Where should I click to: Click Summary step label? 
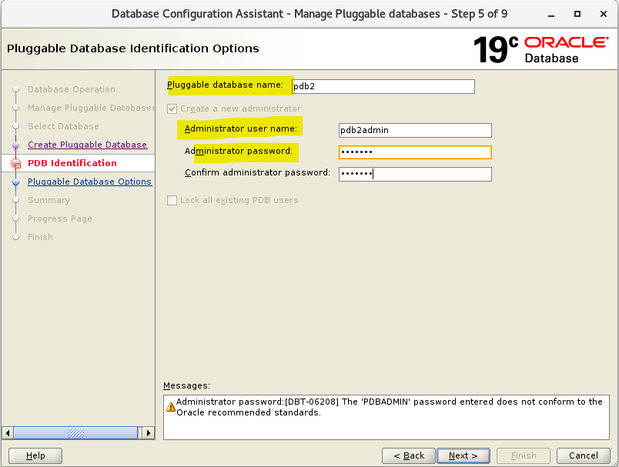coord(49,200)
